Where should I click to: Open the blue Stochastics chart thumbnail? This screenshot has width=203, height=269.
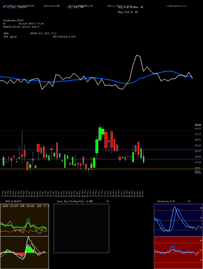[x=178, y=220]
